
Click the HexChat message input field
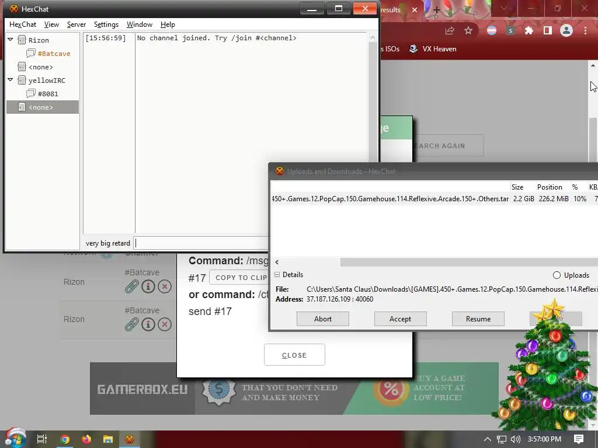[201, 243]
